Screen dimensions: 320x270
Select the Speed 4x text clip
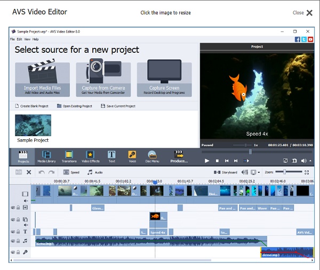pyautogui.click(x=158, y=232)
